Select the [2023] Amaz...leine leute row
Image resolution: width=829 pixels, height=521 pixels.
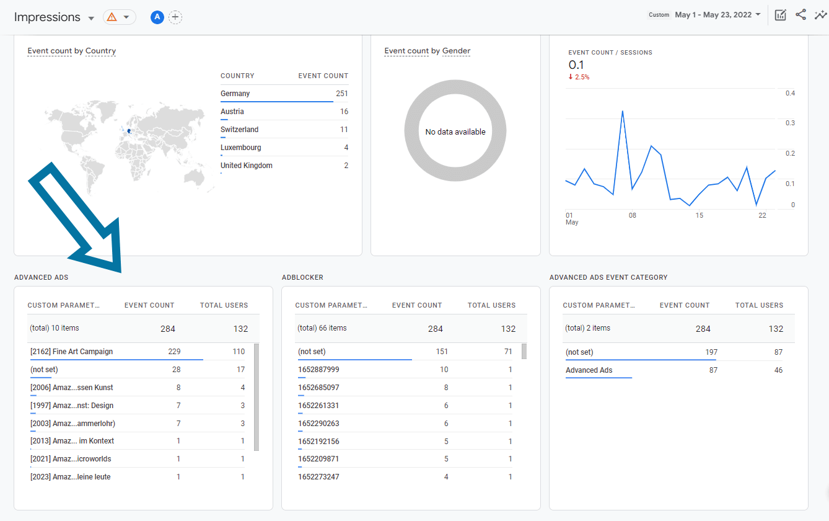pos(138,477)
